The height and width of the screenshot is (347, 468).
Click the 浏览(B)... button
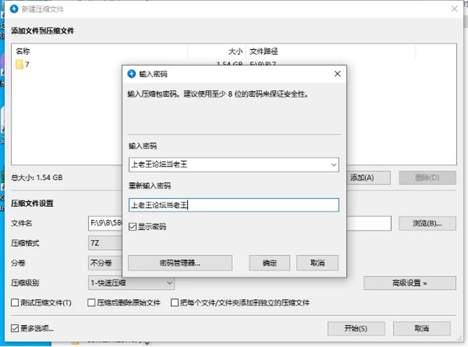click(x=428, y=223)
